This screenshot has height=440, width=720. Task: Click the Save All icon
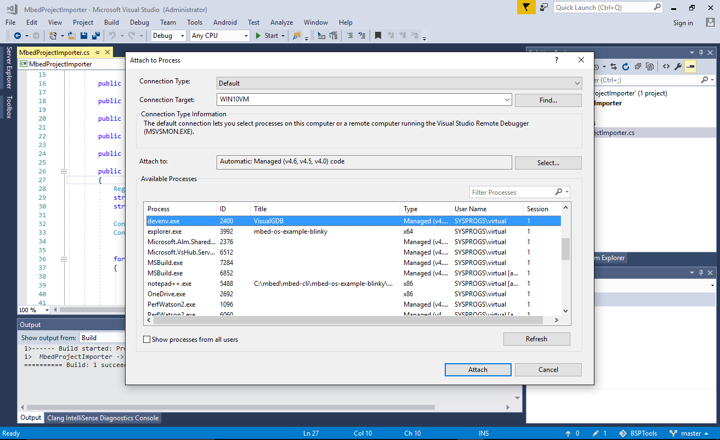point(96,36)
